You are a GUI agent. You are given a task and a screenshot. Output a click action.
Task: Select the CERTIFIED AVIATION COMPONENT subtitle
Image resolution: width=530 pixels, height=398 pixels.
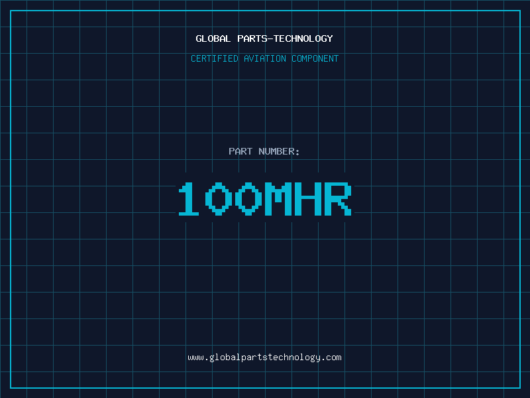point(264,58)
